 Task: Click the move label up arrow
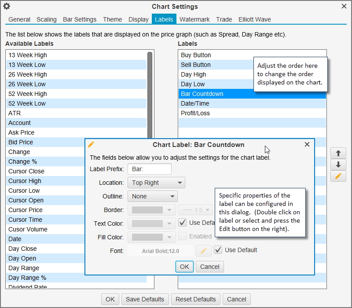pyautogui.click(x=338, y=153)
